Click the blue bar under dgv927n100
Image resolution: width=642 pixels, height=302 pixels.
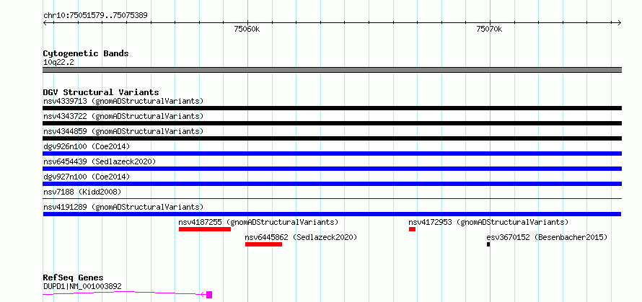(332, 184)
